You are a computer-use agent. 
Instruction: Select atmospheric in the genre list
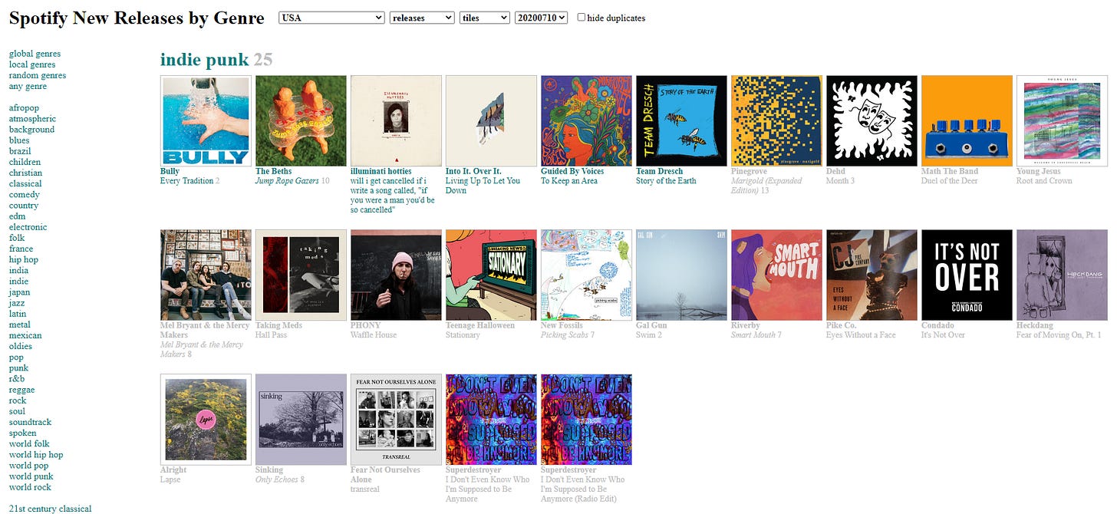tap(32, 119)
